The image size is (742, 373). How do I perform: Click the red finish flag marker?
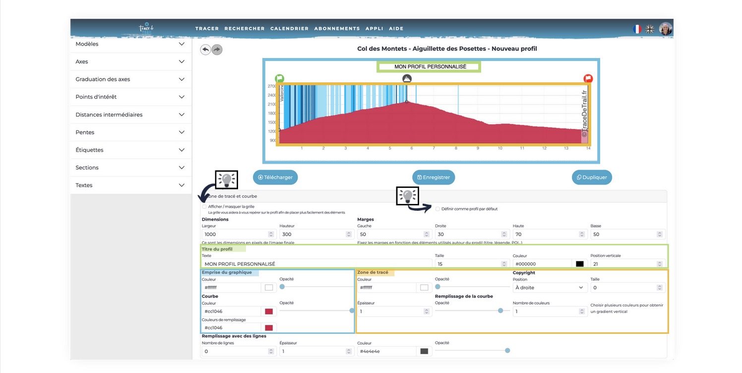pos(588,78)
